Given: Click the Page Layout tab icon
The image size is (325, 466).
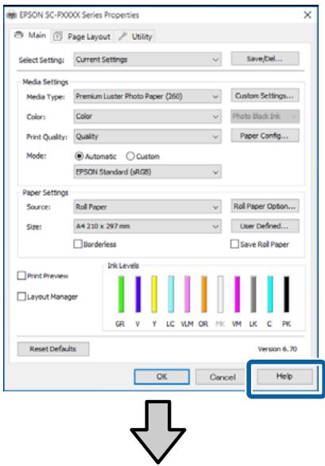Looking at the screenshot, I should [58, 37].
